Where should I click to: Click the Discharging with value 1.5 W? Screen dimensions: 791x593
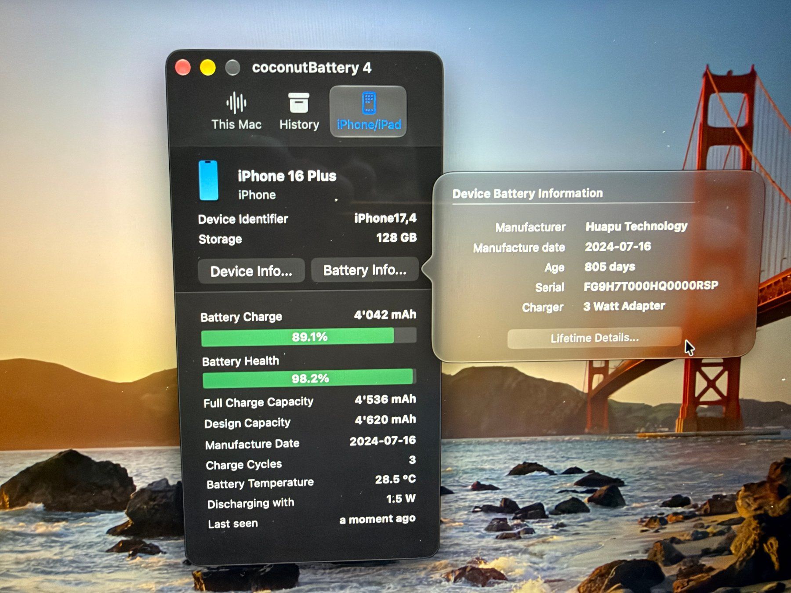401,499
